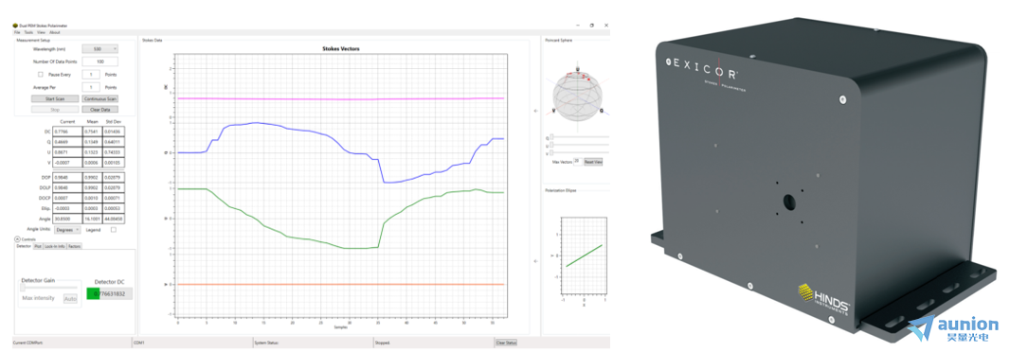Click the Dual PEM Stokes Polarimeter app icon
1010x352 pixels.
click(x=15, y=26)
